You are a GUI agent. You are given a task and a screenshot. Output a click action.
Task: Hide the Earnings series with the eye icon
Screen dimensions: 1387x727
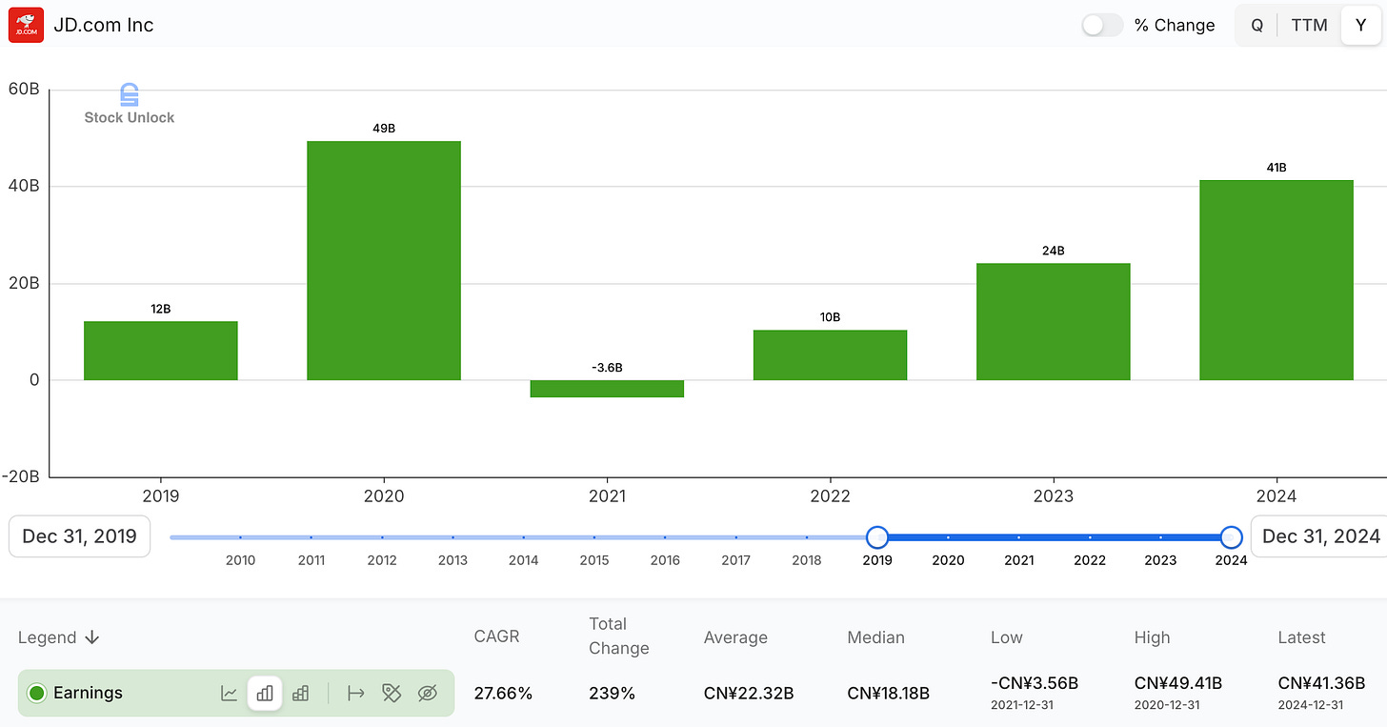tap(427, 693)
